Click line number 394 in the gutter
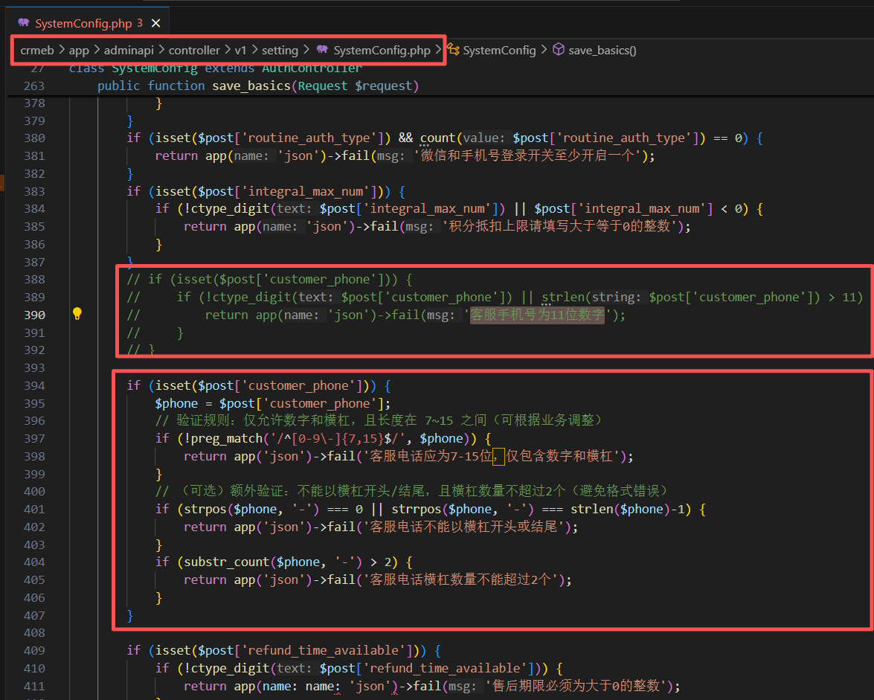Image resolution: width=874 pixels, height=700 pixels. coord(34,385)
